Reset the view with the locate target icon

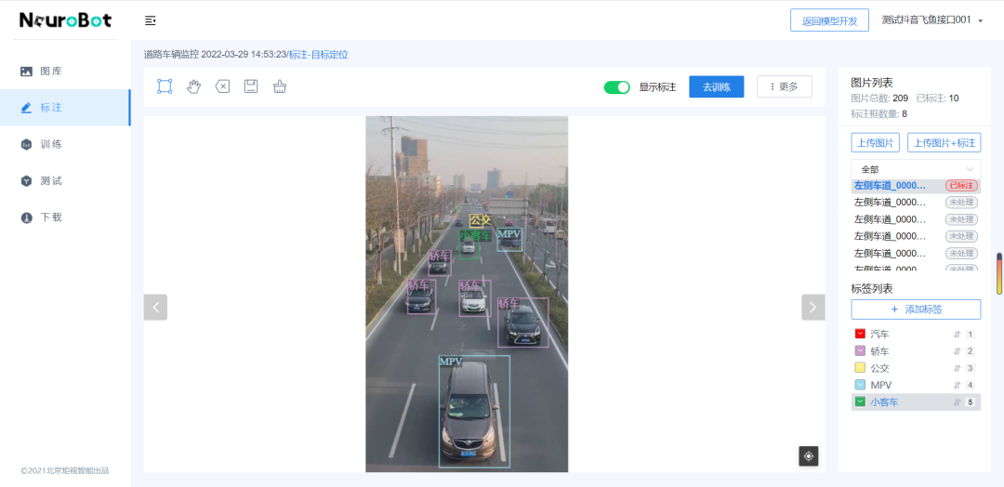click(809, 456)
